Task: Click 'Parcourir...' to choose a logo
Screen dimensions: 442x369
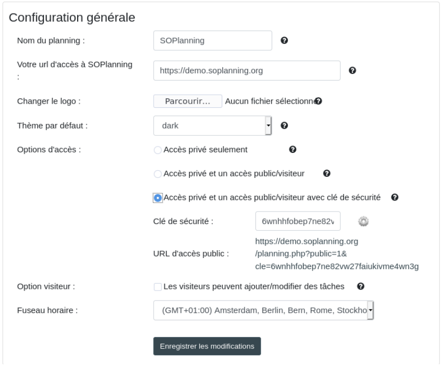Action: [188, 101]
